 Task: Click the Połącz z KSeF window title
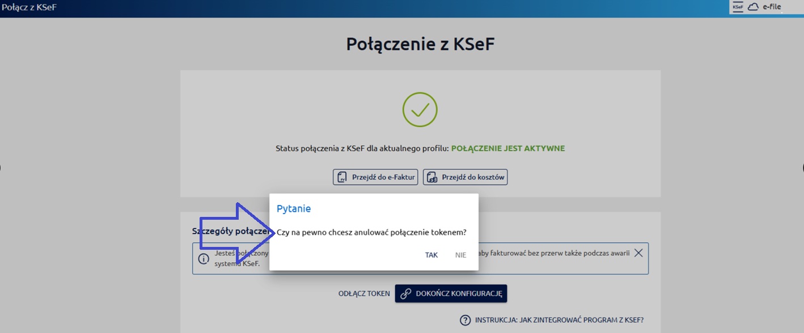coord(29,7)
